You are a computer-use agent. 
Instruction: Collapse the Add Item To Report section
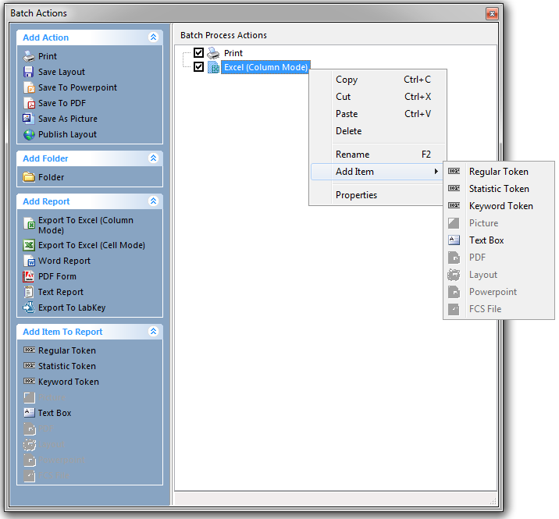click(153, 332)
